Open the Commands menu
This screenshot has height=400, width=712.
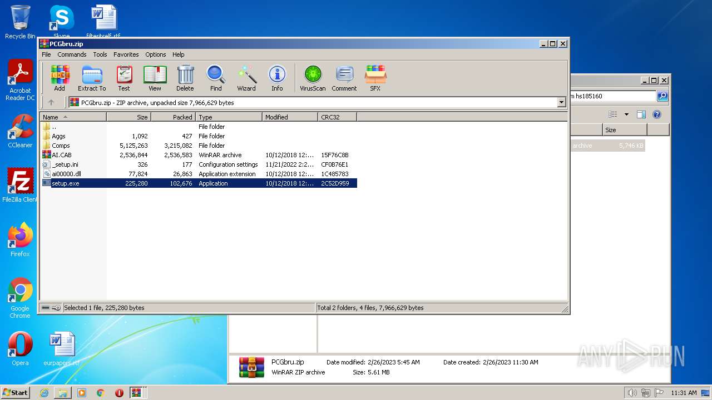coord(72,54)
